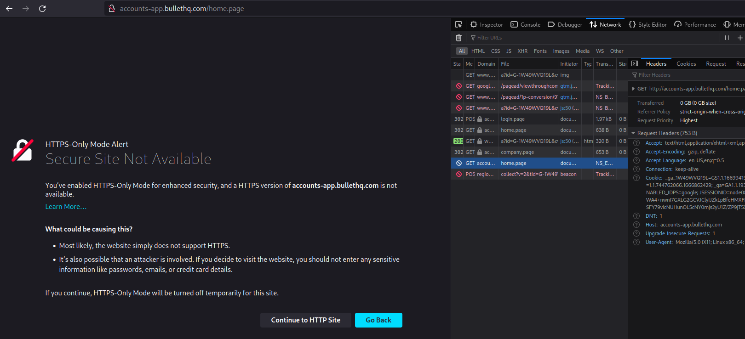This screenshot has height=339, width=745.
Task: Focus the Filter Headers input field
Action: 687,75
